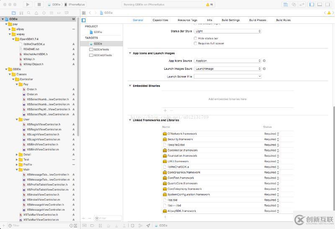The image size is (335, 229).
Task: Switch to the Build Settings tab
Action: coord(231,20)
